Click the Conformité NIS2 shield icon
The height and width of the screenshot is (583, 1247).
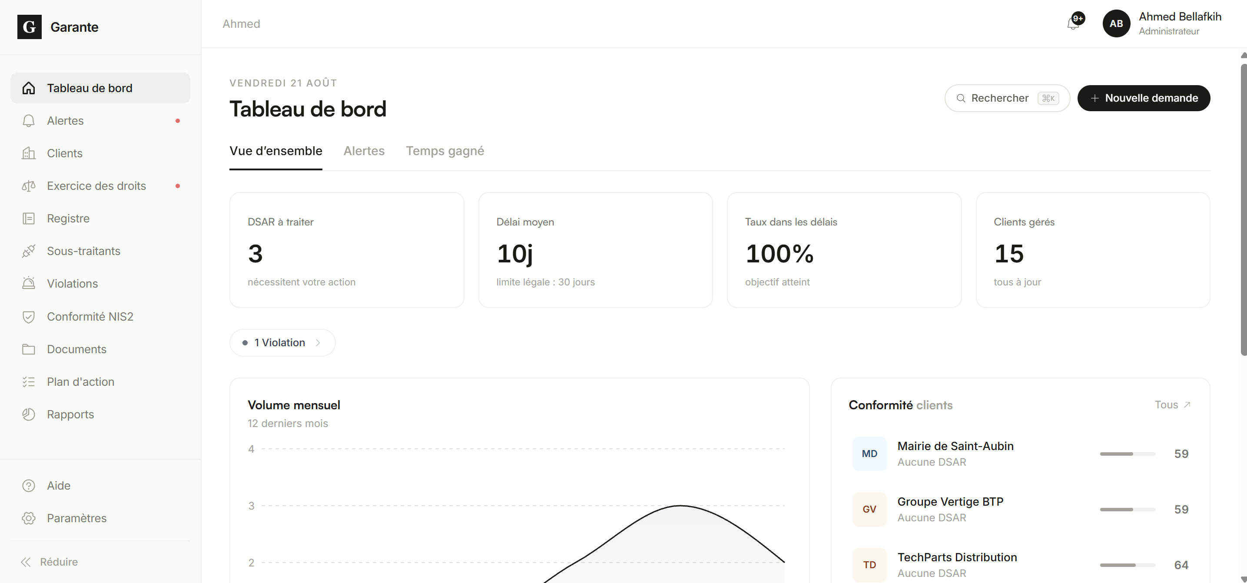tap(29, 316)
